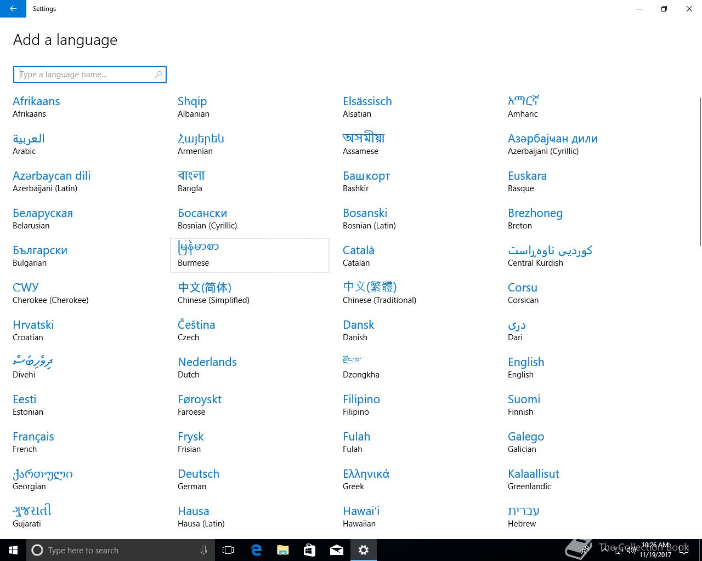Screen dimensions: 702x561
Task: Pick the Amharic language
Action: coord(580,107)
